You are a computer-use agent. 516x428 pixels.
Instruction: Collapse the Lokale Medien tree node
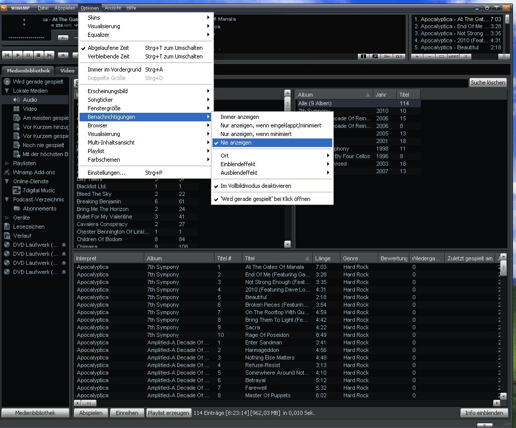coord(7,91)
